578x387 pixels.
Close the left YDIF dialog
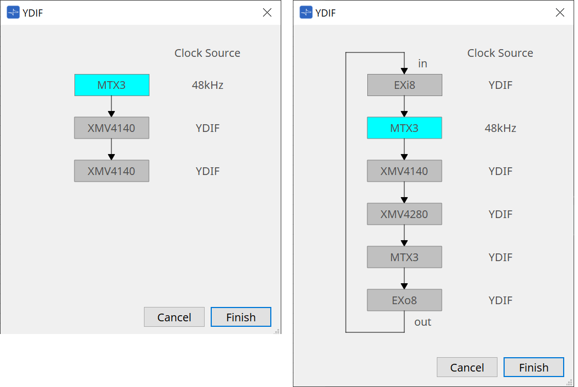tap(267, 13)
